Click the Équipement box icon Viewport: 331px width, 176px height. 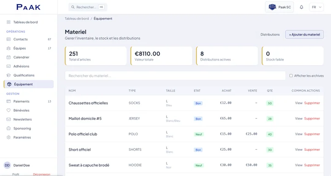pos(9,84)
